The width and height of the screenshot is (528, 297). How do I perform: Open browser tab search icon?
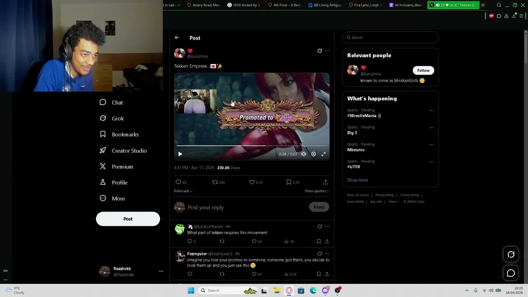coord(499,5)
